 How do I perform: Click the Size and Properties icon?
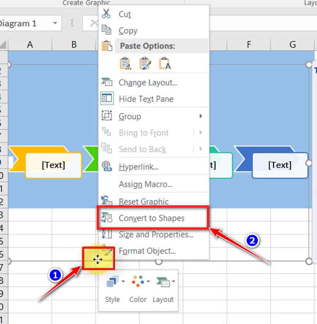(x=107, y=234)
